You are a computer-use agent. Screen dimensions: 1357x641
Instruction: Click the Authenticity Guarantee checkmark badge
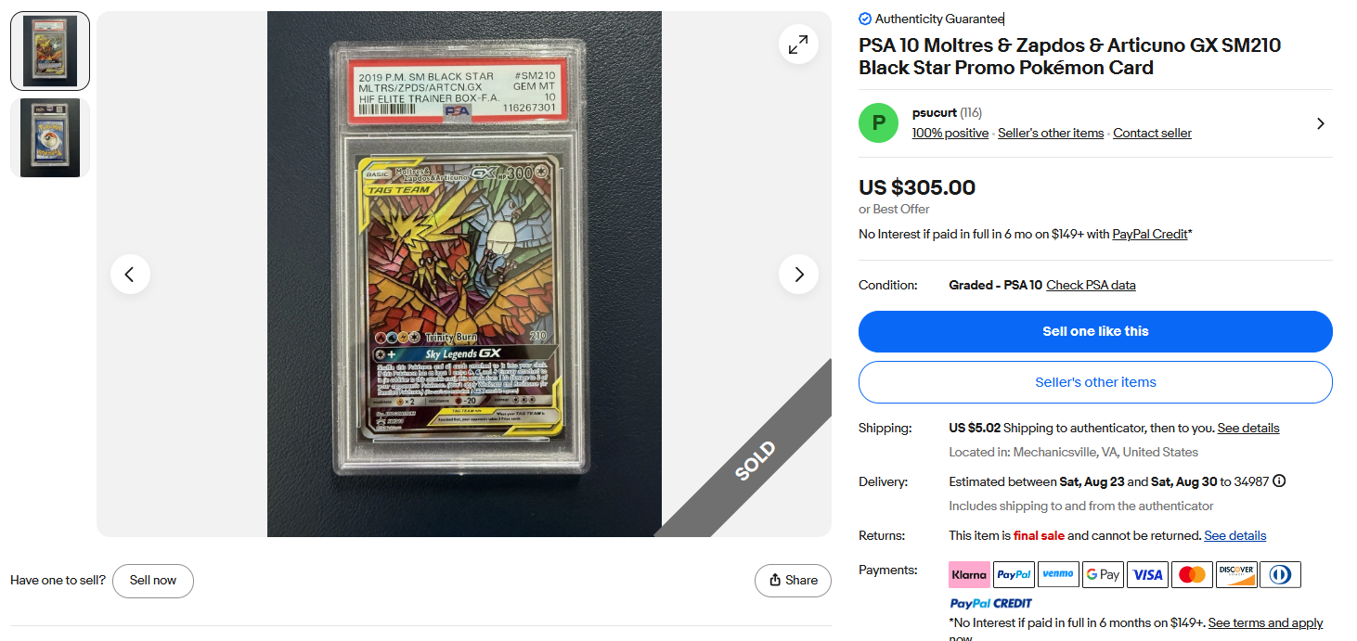point(865,19)
